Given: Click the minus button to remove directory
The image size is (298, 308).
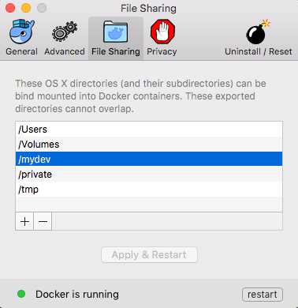Looking at the screenshot, I should (x=43, y=221).
